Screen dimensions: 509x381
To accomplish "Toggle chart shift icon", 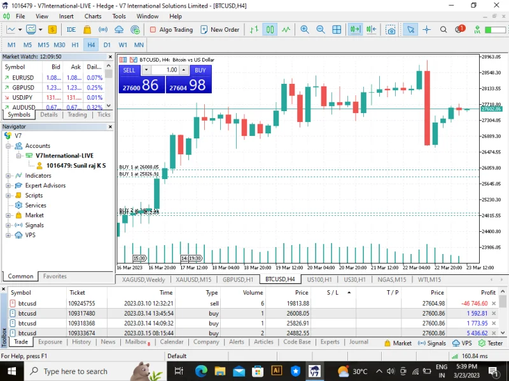I will tap(372, 29).
